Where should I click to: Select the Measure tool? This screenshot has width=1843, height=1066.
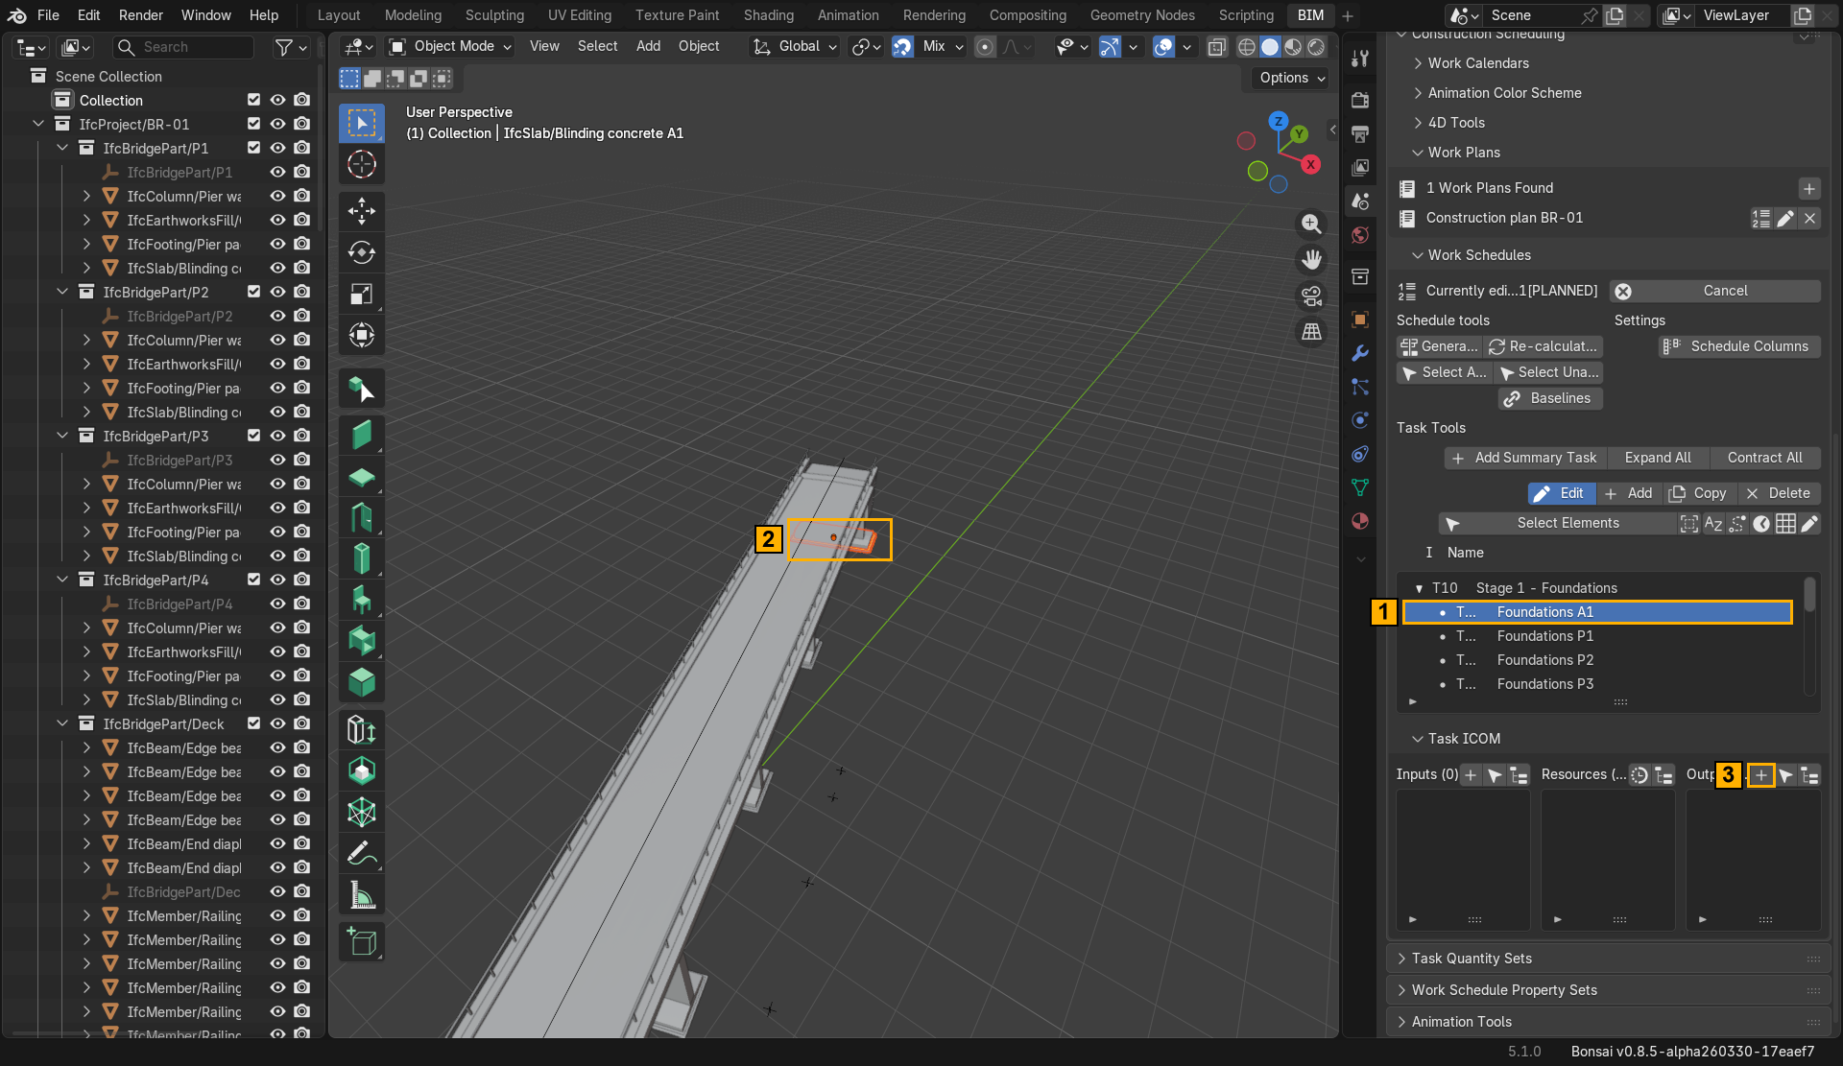coord(362,894)
